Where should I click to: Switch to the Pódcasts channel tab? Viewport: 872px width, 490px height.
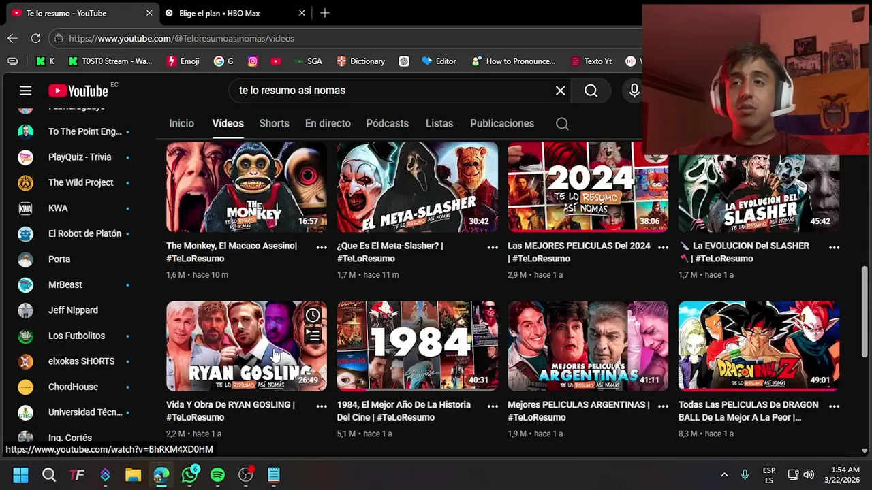(387, 124)
